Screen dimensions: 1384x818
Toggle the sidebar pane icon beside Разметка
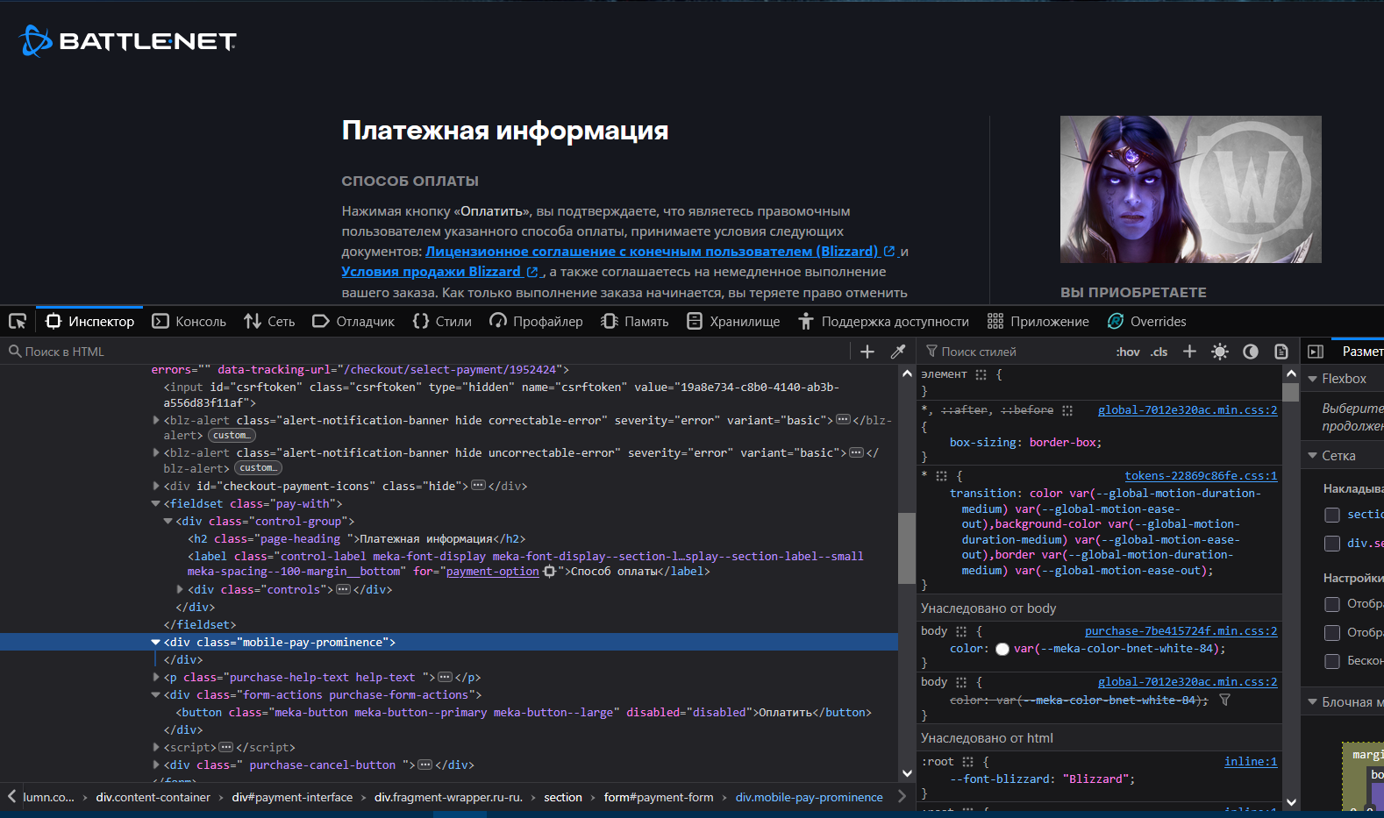[1316, 352]
